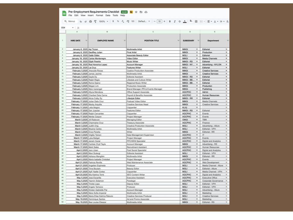Open the Department column filter

(x=228, y=40)
